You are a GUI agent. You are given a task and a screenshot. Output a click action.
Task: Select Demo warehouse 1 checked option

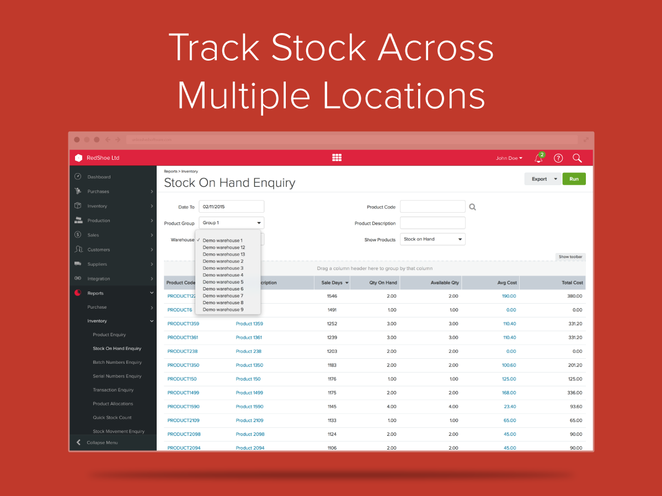pos(222,240)
